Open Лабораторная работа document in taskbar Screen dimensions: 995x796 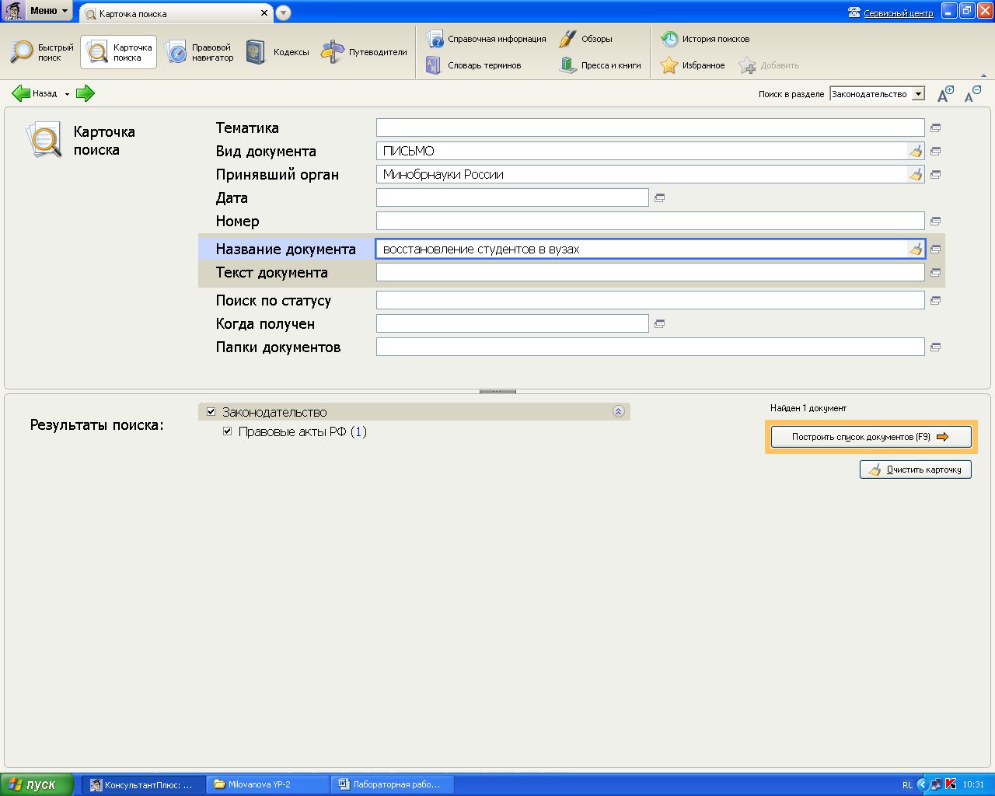[x=393, y=784]
